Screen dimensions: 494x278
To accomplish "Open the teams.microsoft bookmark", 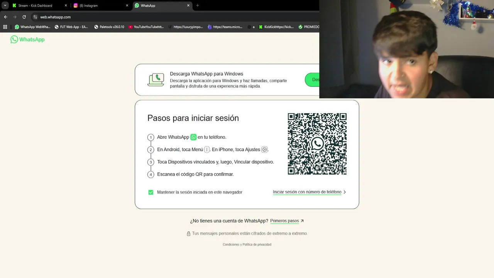I will 225,27.
